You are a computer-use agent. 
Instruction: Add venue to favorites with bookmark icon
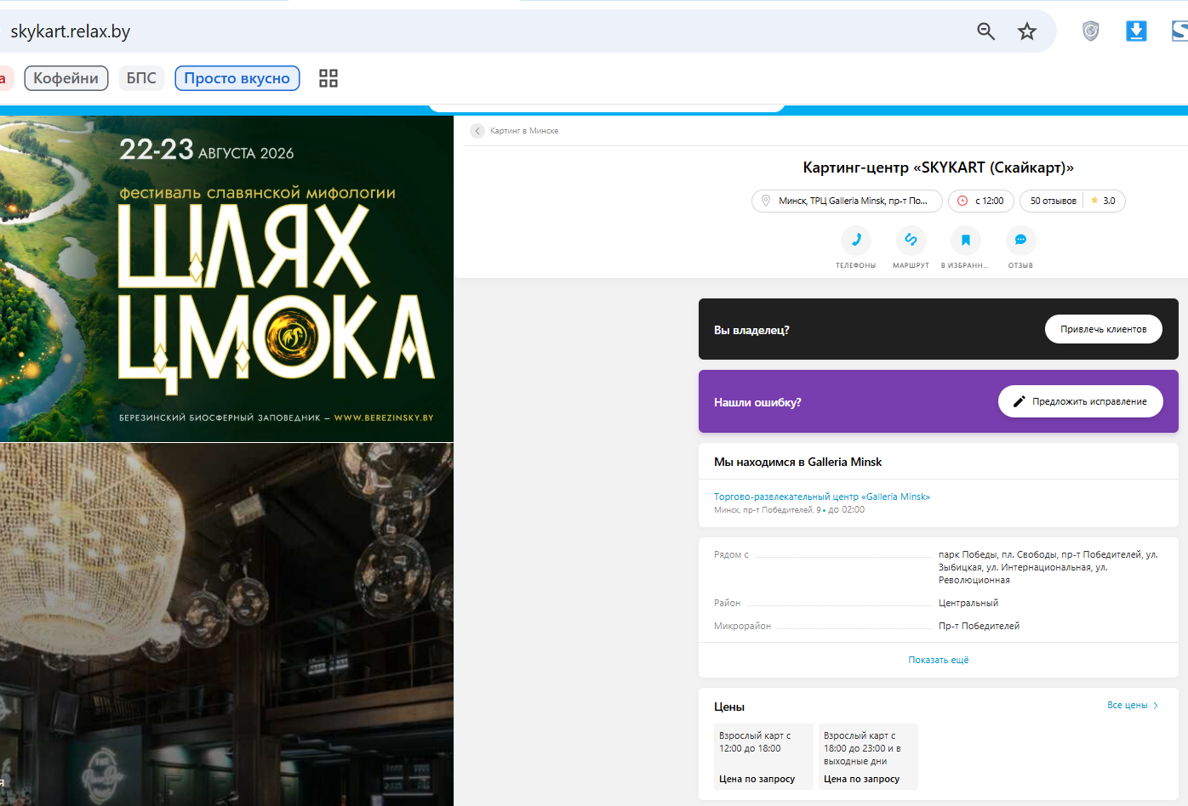tap(966, 241)
